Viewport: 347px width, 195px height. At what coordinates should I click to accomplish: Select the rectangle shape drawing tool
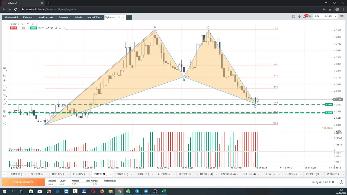(x=4, y=90)
